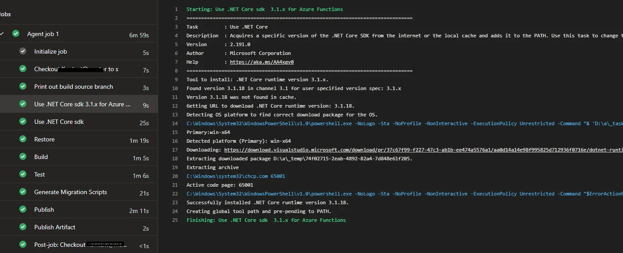Click the checkmark icon for Generate Migration Scripts
The width and height of the screenshot is (623, 253).
pyautogui.click(x=22, y=192)
